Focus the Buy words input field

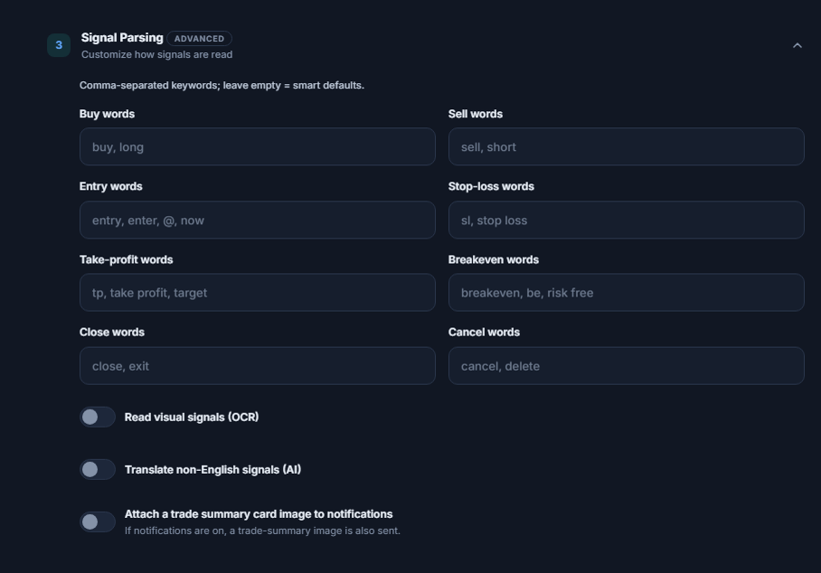(257, 147)
